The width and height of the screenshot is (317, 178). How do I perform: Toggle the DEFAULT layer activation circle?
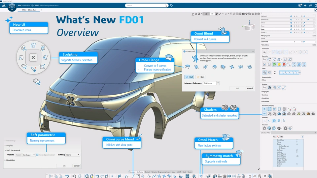tap(291, 16)
